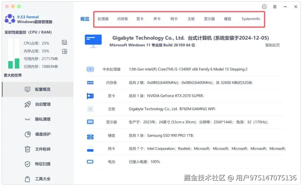Open the 硬盘 tab
The image size is (302, 187).
click(227, 19)
